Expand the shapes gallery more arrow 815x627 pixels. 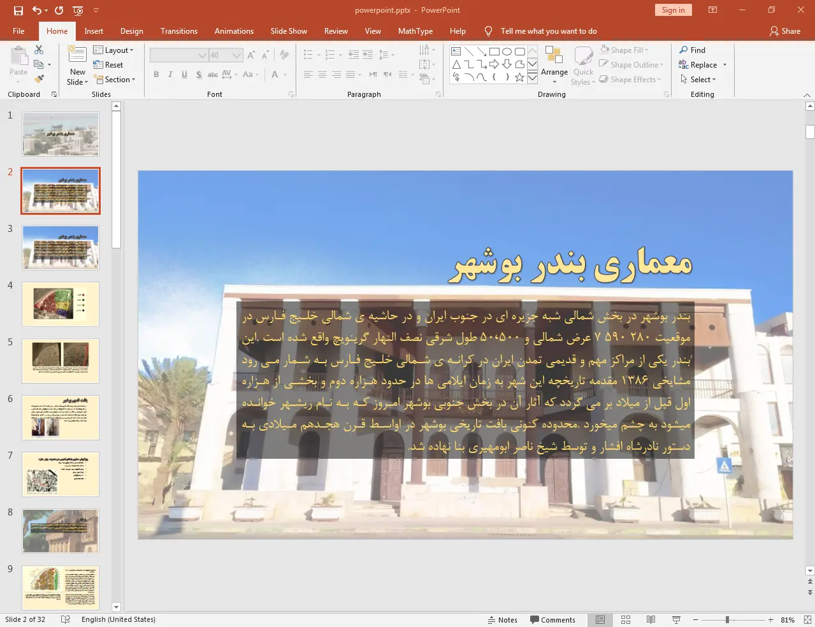coord(532,77)
